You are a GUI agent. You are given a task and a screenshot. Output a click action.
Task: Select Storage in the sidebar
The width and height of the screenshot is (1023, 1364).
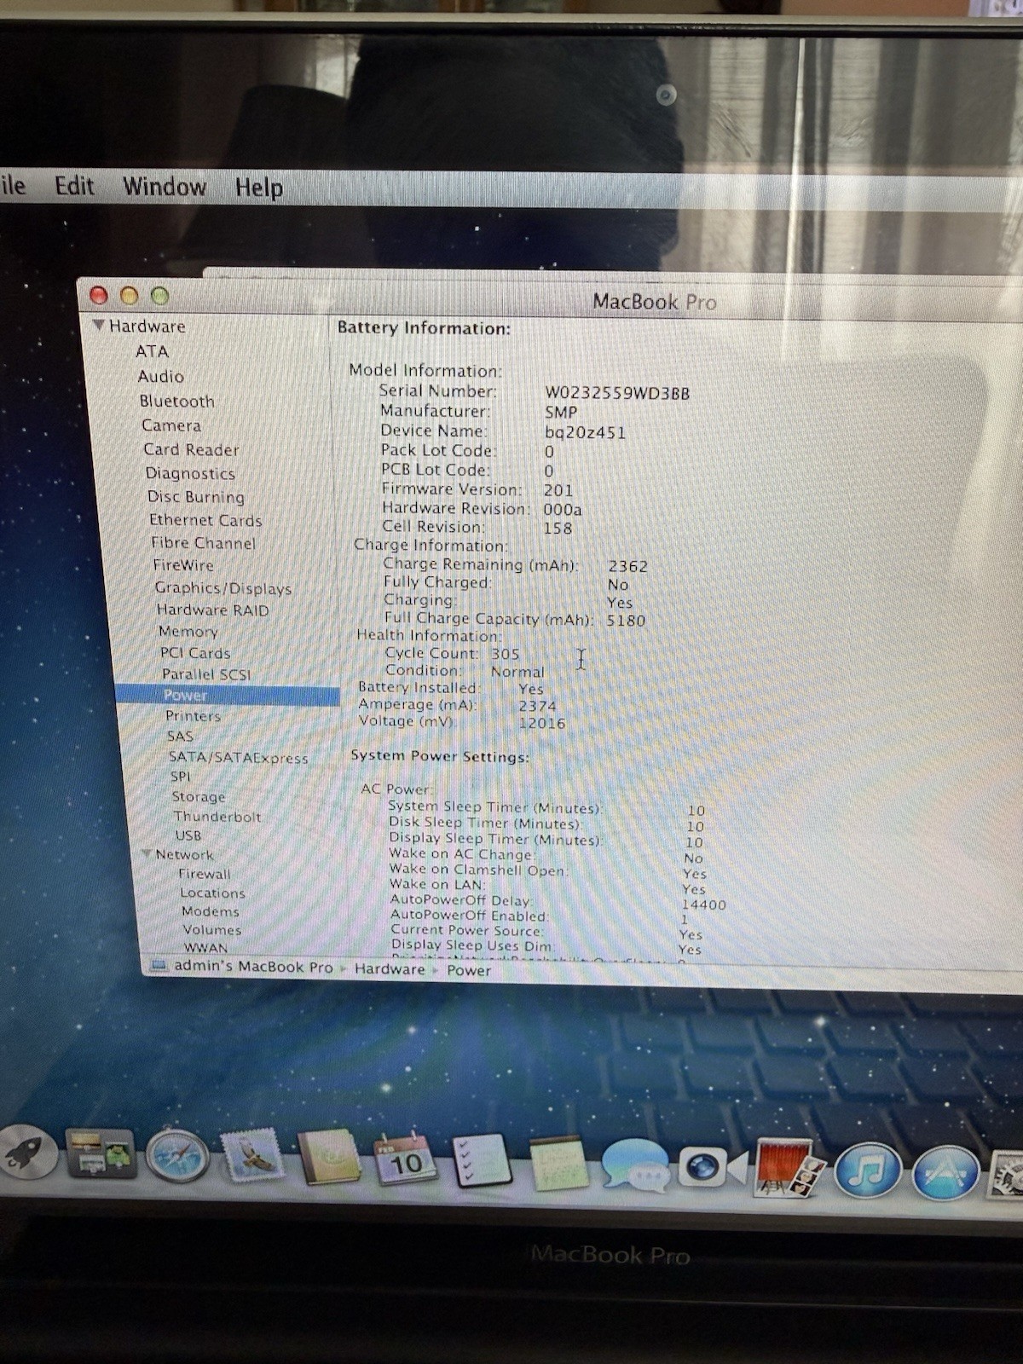(198, 796)
